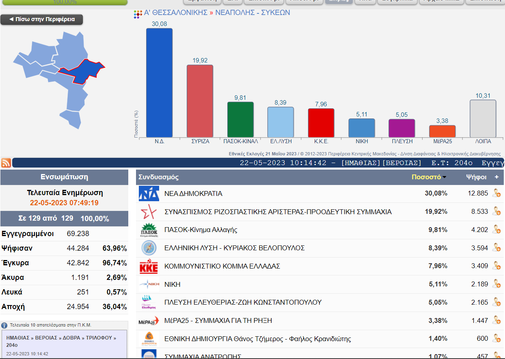Image resolution: width=505 pixels, height=359 pixels.
Task: Open candidates icon for ΝΙΚΗ row
Action: point(496,284)
